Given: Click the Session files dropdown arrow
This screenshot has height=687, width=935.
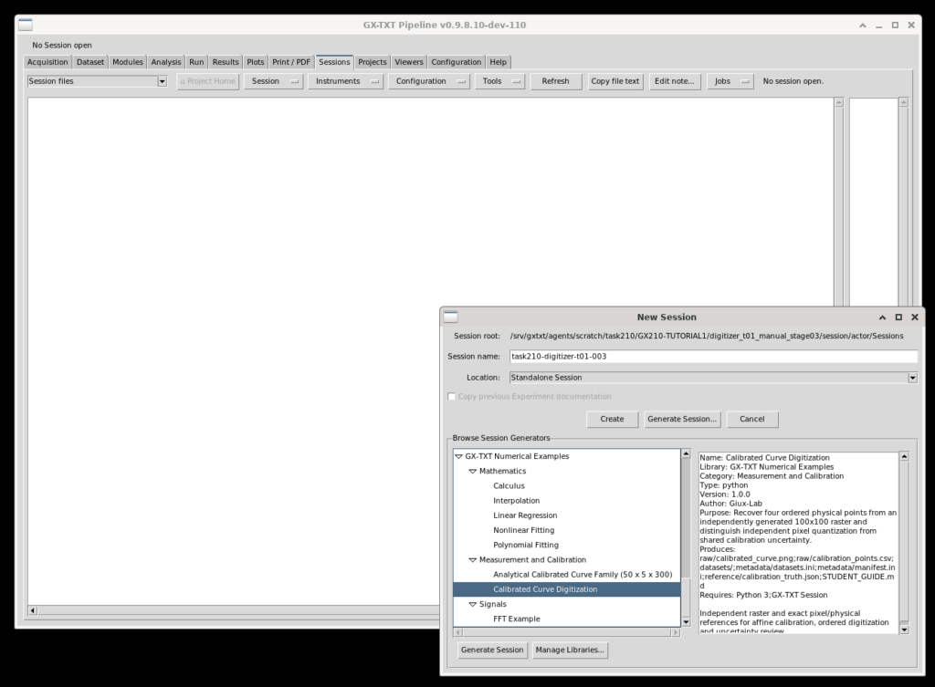Looking at the screenshot, I should (x=162, y=81).
